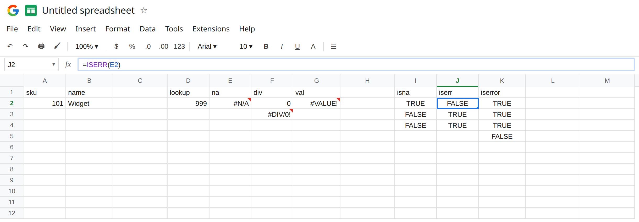Open the text color A button
639x222 pixels.
(x=313, y=46)
